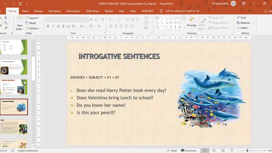
Task: Open the font name combo box
Action: [x=62, y=20]
